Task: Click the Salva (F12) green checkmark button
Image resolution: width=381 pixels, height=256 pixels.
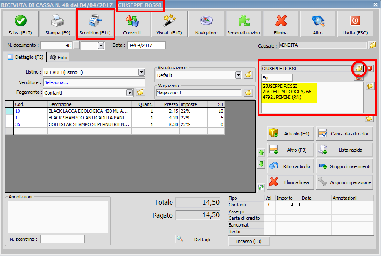Action: pos(20,24)
